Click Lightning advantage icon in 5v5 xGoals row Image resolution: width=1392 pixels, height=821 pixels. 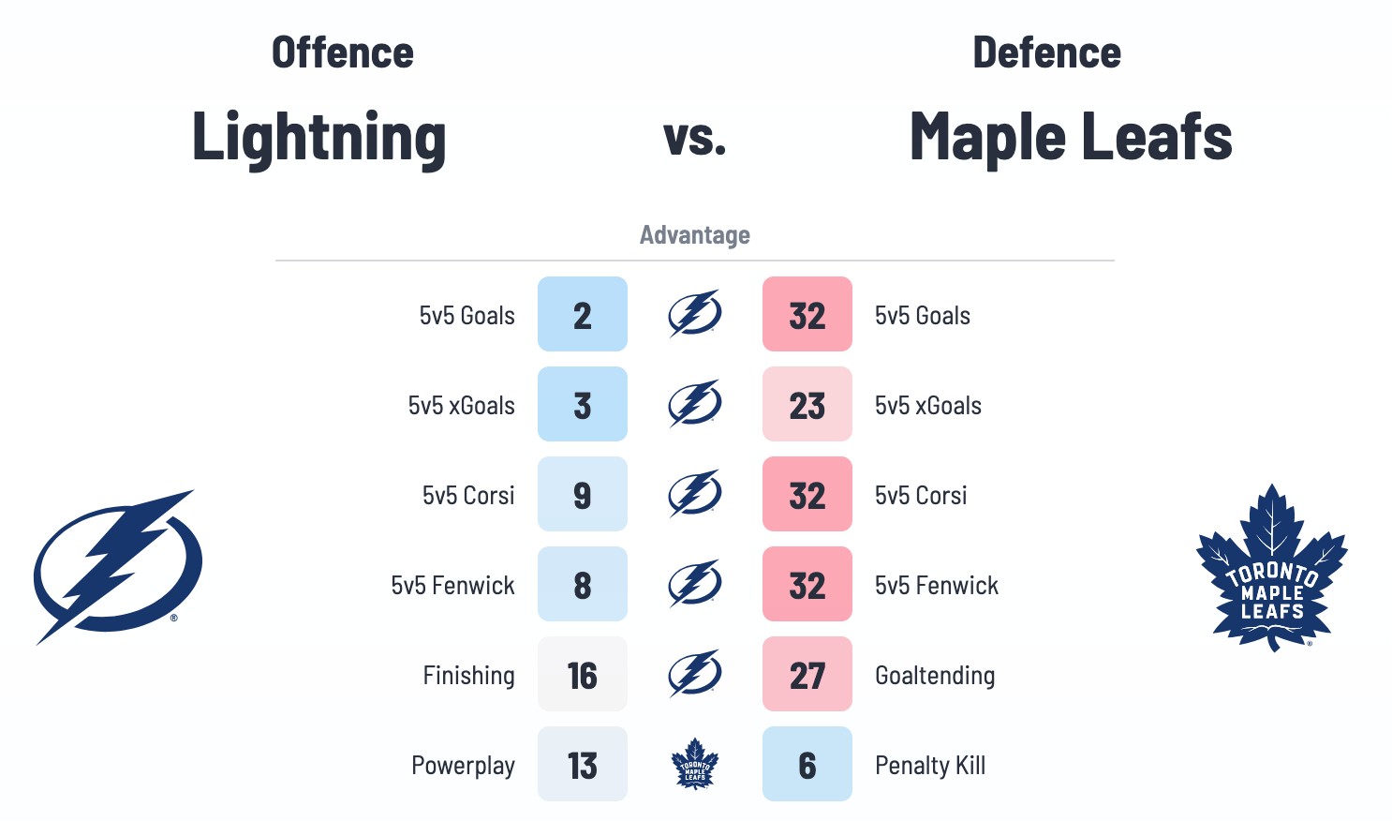694,404
